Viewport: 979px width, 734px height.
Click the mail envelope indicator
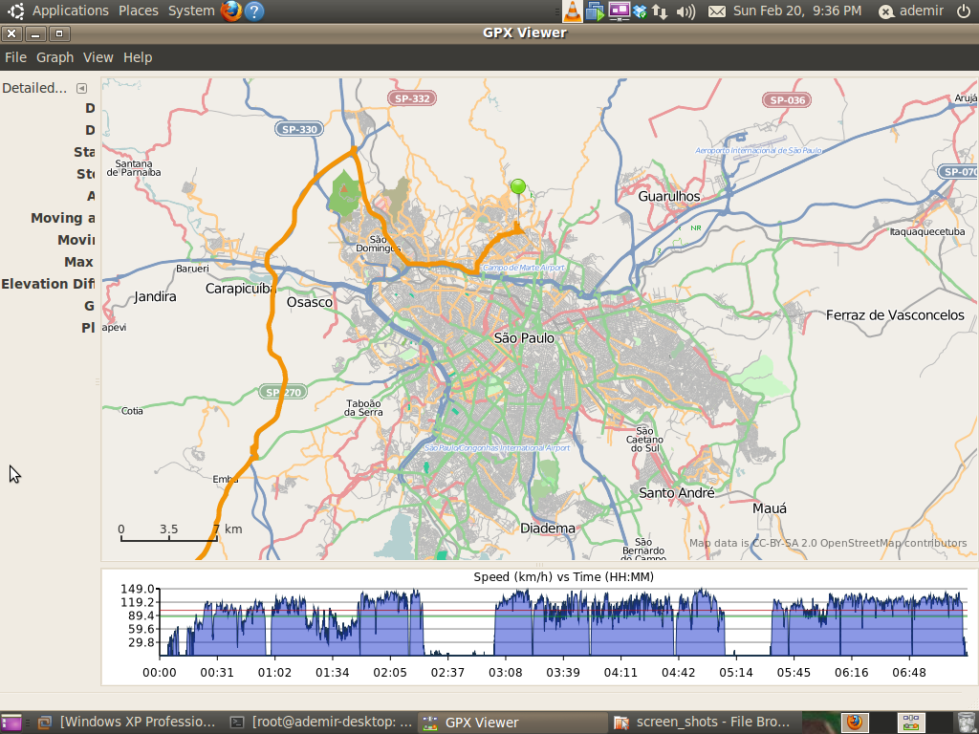click(x=717, y=11)
